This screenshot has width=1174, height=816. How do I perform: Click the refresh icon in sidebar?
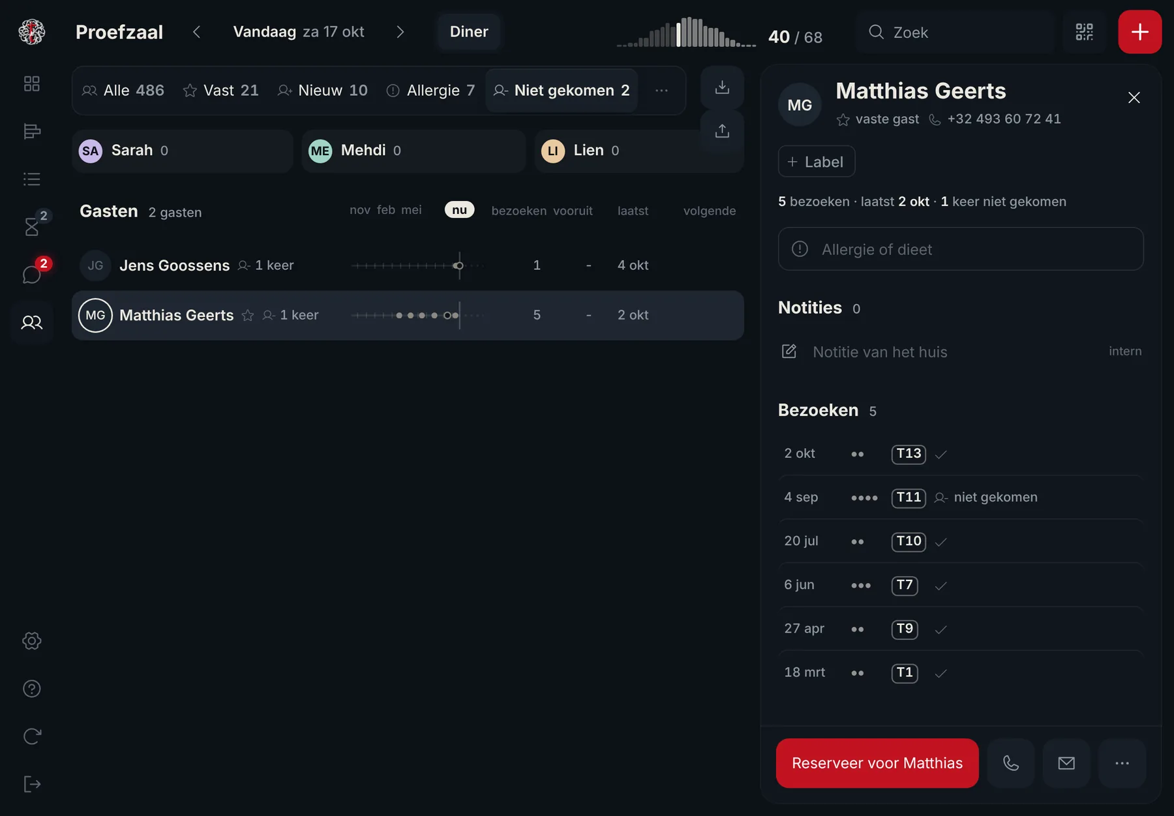(x=31, y=736)
